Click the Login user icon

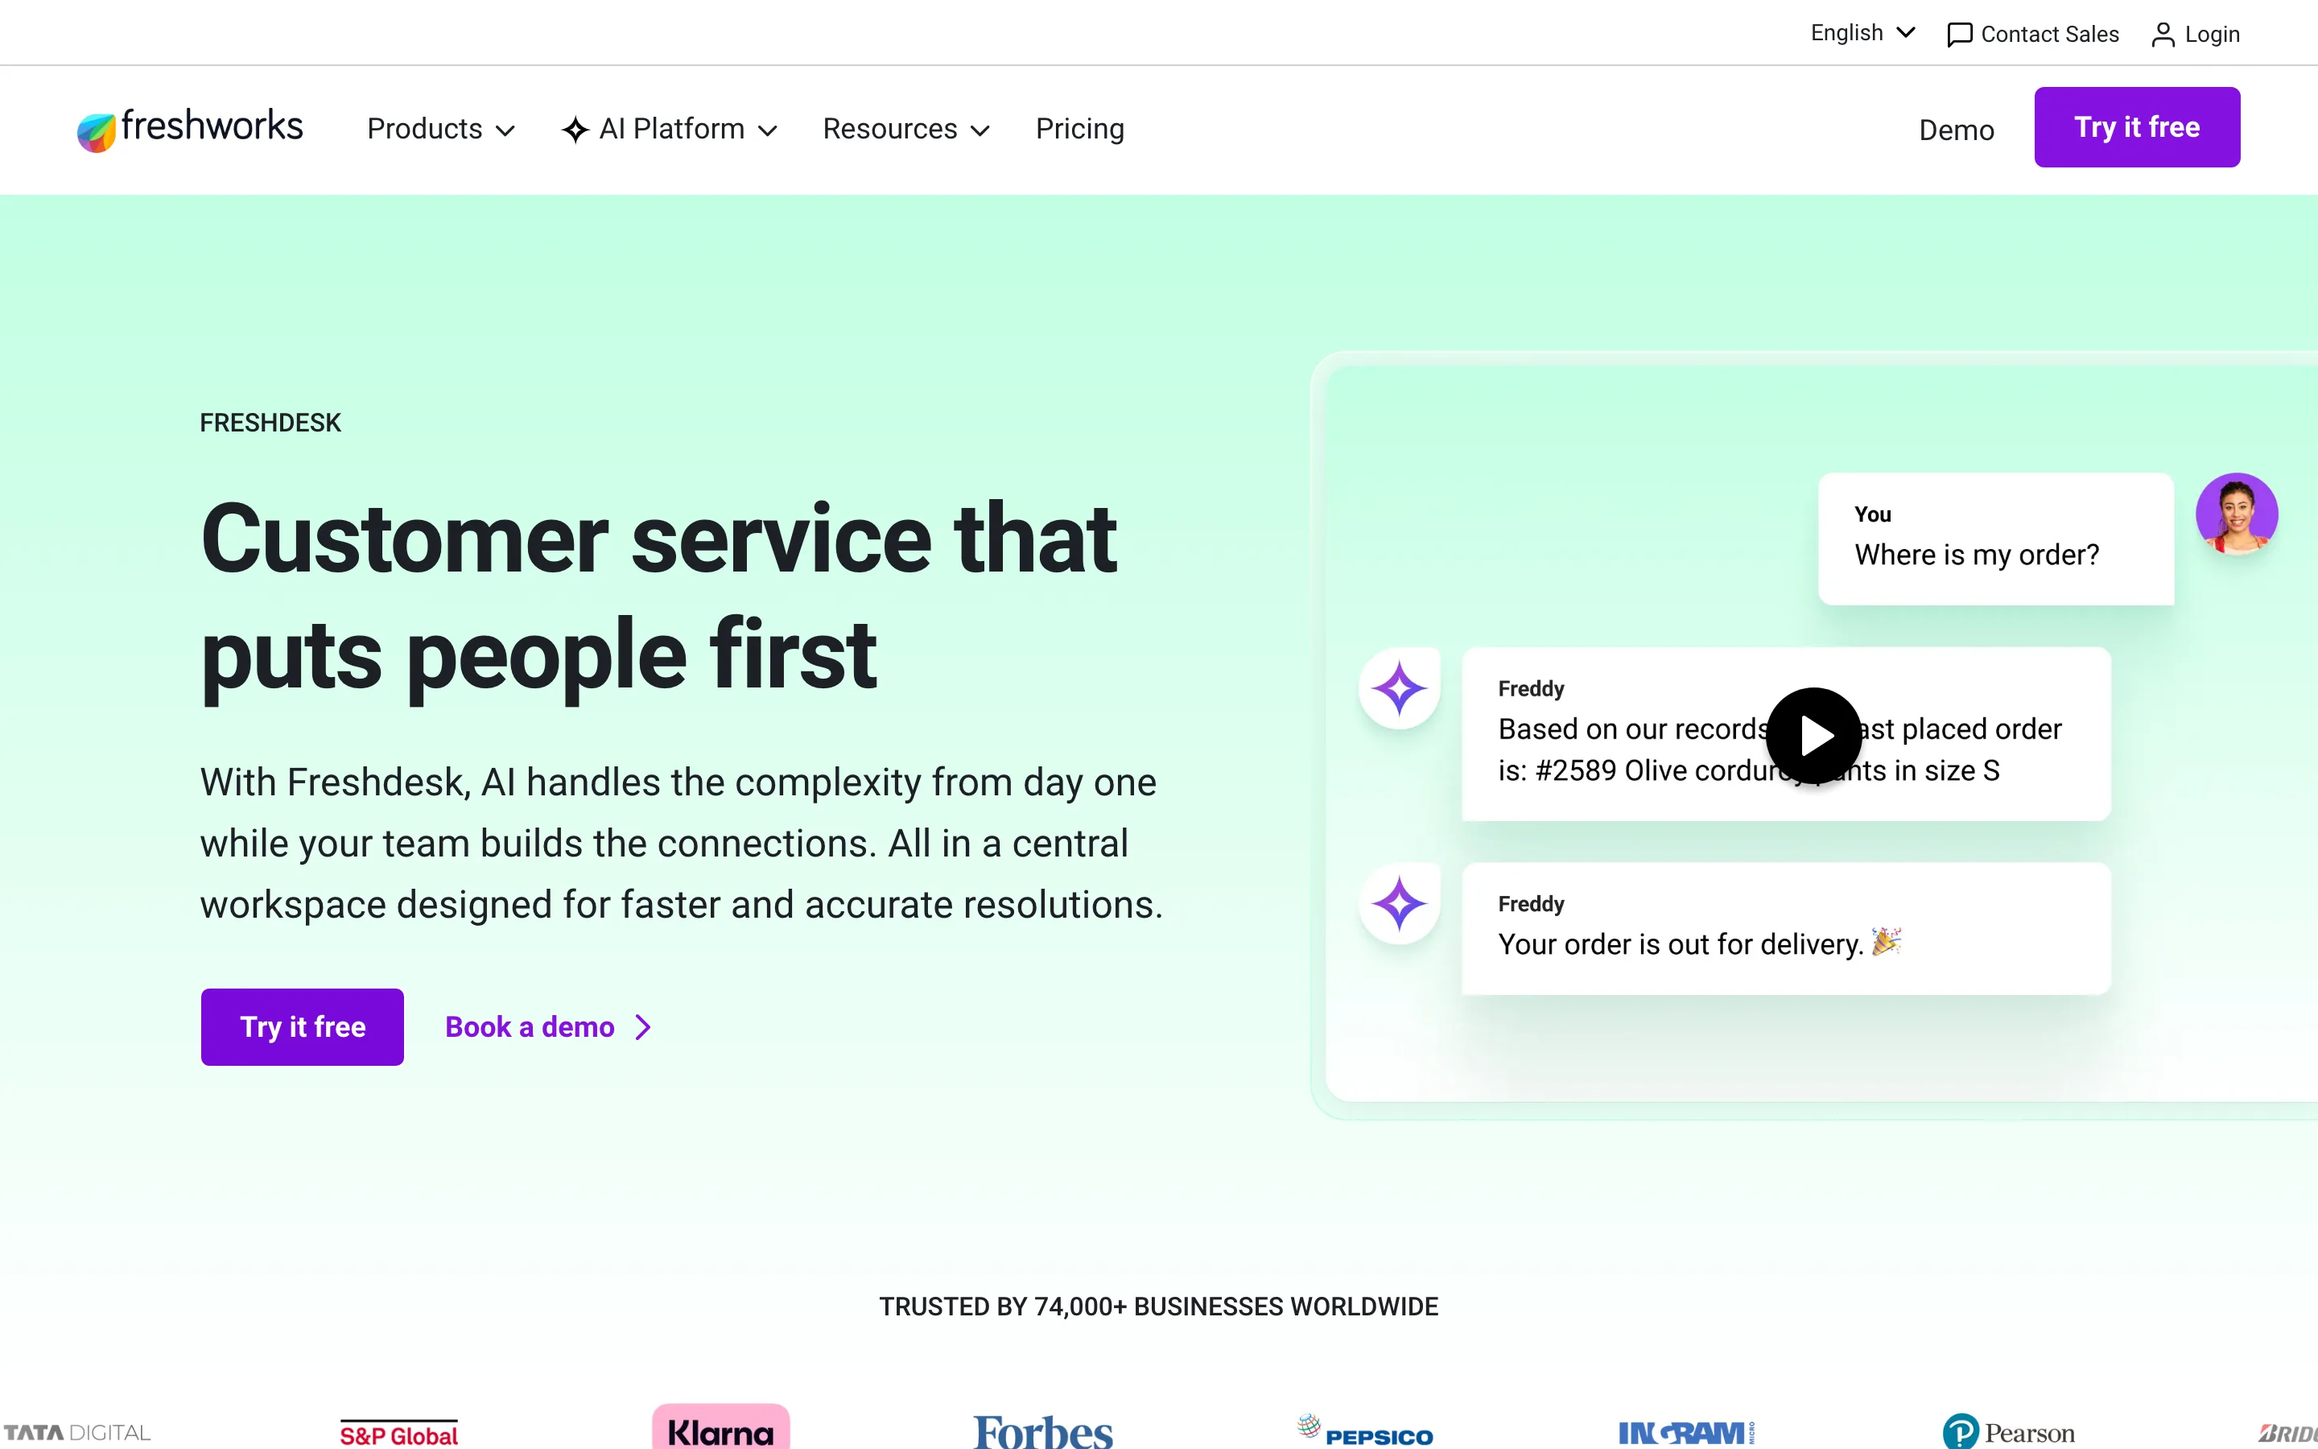pos(2163,35)
